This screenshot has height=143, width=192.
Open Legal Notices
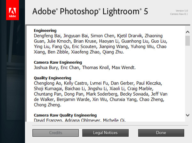[x=105, y=132]
